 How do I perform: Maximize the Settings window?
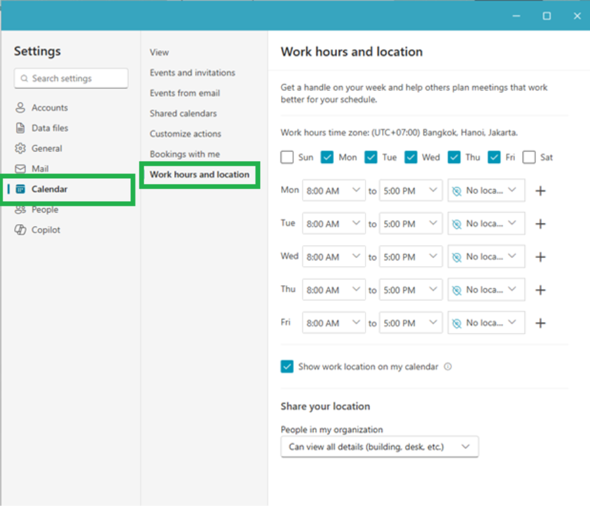coord(547,16)
